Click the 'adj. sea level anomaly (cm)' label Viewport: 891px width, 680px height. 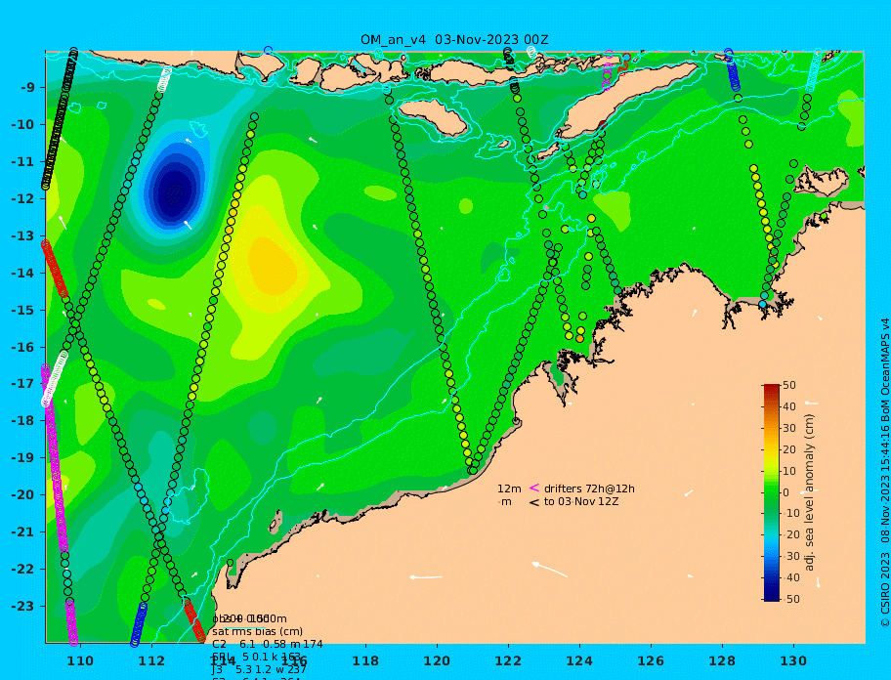tap(809, 492)
